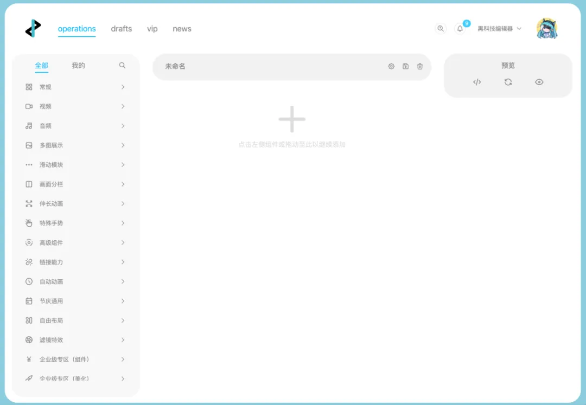The width and height of the screenshot is (586, 405).
Task: Click the save icon in title bar
Action: click(x=405, y=66)
